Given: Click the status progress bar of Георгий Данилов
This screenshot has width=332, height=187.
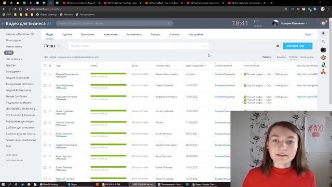Looking at the screenshot, I should coord(108,85).
